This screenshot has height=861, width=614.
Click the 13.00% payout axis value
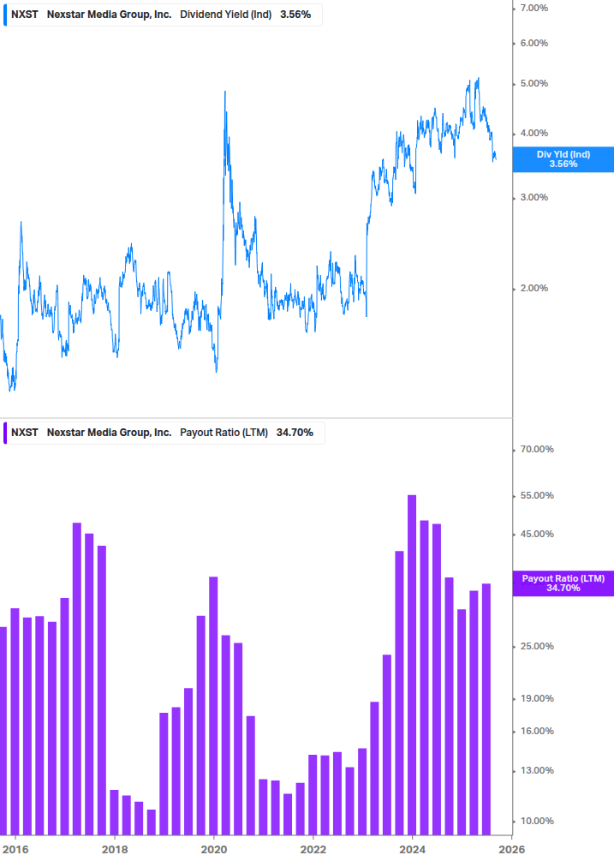pos(537,771)
